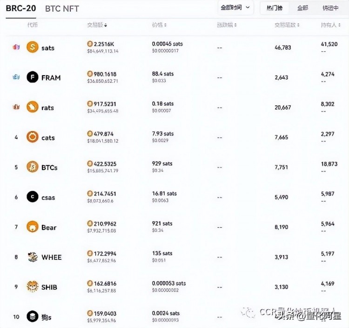Click the FRAM black circle icon
The height and width of the screenshot is (328, 349).
coord(32,77)
